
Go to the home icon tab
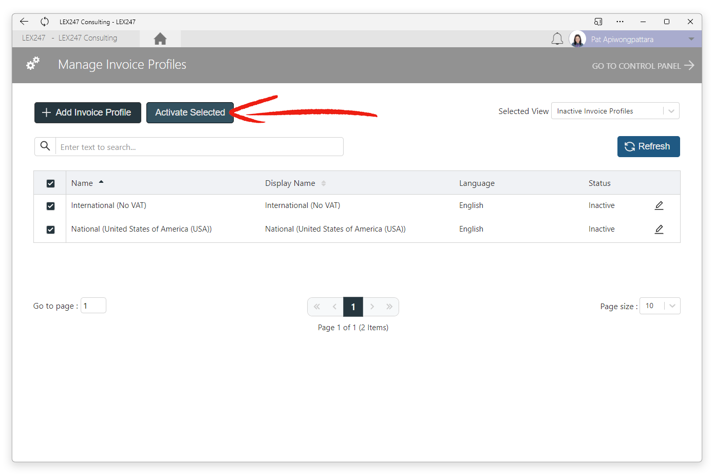(160, 39)
